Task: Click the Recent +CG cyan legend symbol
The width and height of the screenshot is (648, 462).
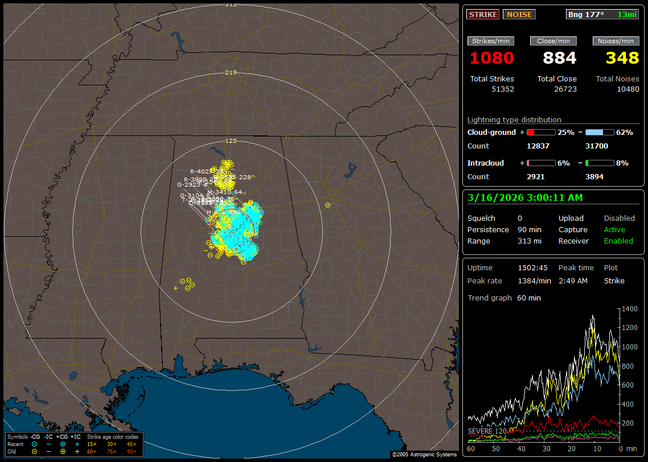Action: (x=63, y=444)
